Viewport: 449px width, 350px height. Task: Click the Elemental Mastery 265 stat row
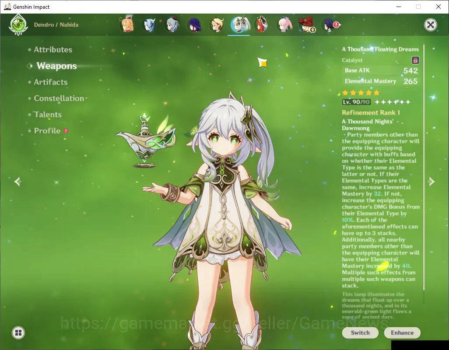point(381,81)
